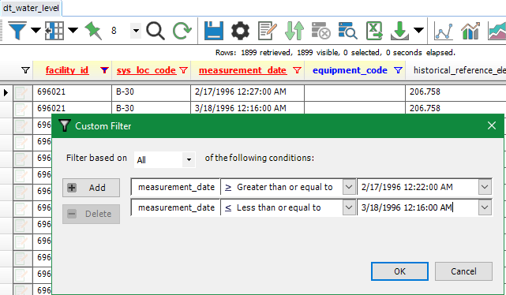Select the dt_water_level tab
This screenshot has height=295, width=506.
point(31,8)
